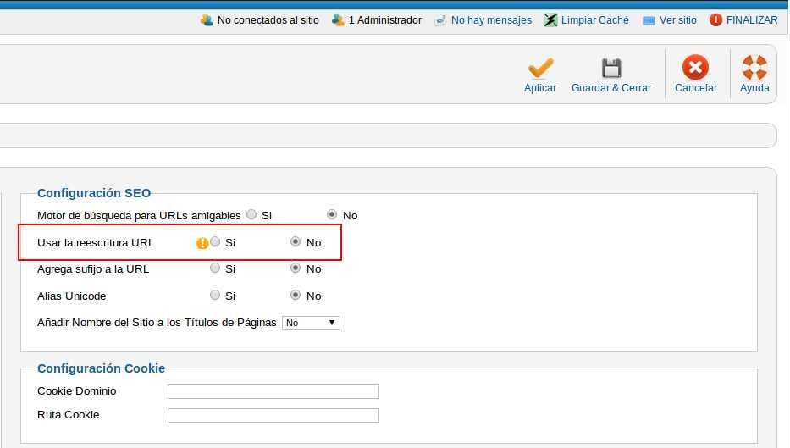Select Si for URLs amigables
Viewport: 790px width, 448px height.
(251, 214)
